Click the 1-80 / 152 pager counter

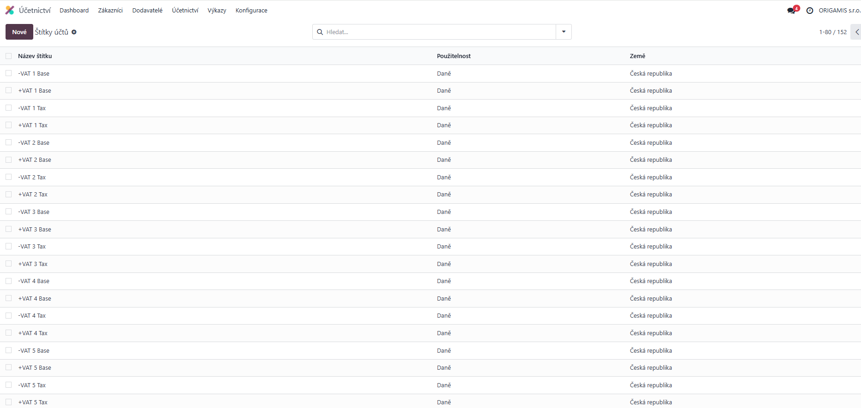(833, 32)
